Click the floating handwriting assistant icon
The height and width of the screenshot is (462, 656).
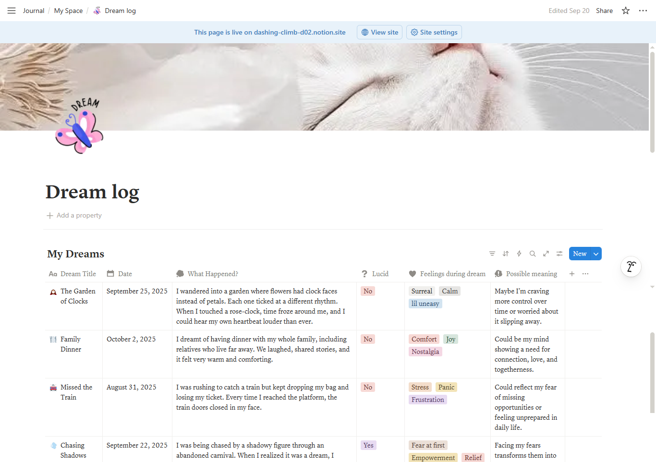(631, 267)
